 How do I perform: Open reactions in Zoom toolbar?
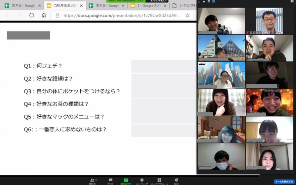tap(176, 181)
